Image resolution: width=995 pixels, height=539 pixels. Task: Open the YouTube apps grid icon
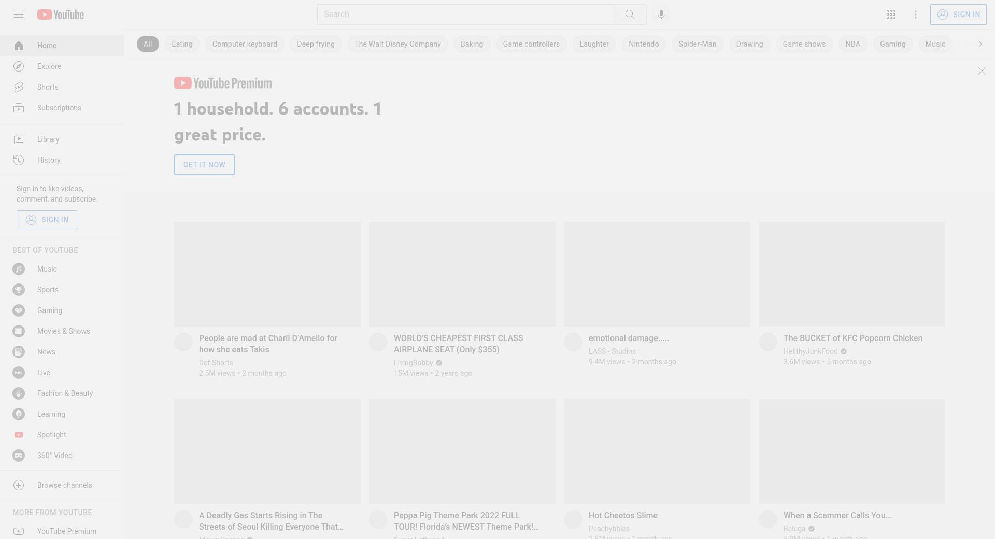(x=891, y=15)
